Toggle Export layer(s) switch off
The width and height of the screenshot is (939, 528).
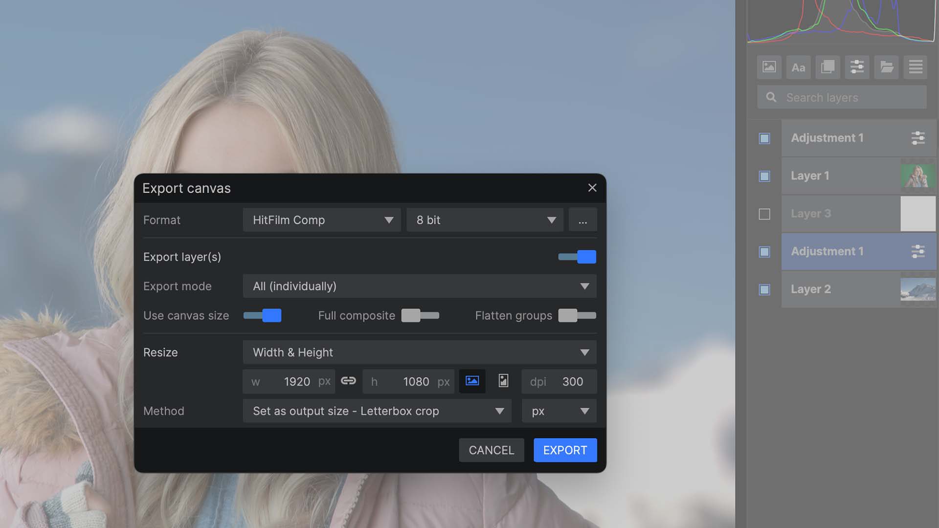coord(577,257)
